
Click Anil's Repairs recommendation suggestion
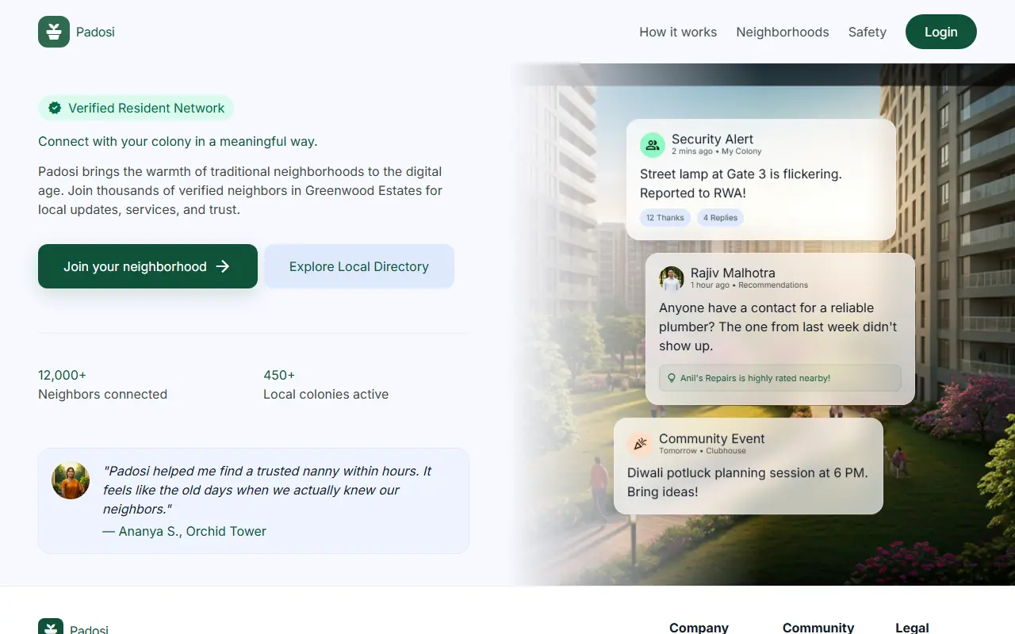(x=780, y=378)
